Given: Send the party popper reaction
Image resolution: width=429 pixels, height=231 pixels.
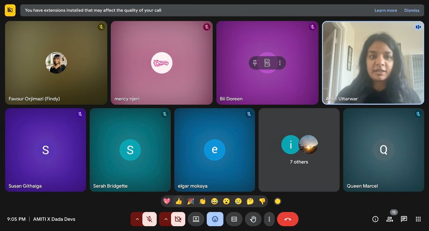Looking at the screenshot, I should click(x=191, y=201).
